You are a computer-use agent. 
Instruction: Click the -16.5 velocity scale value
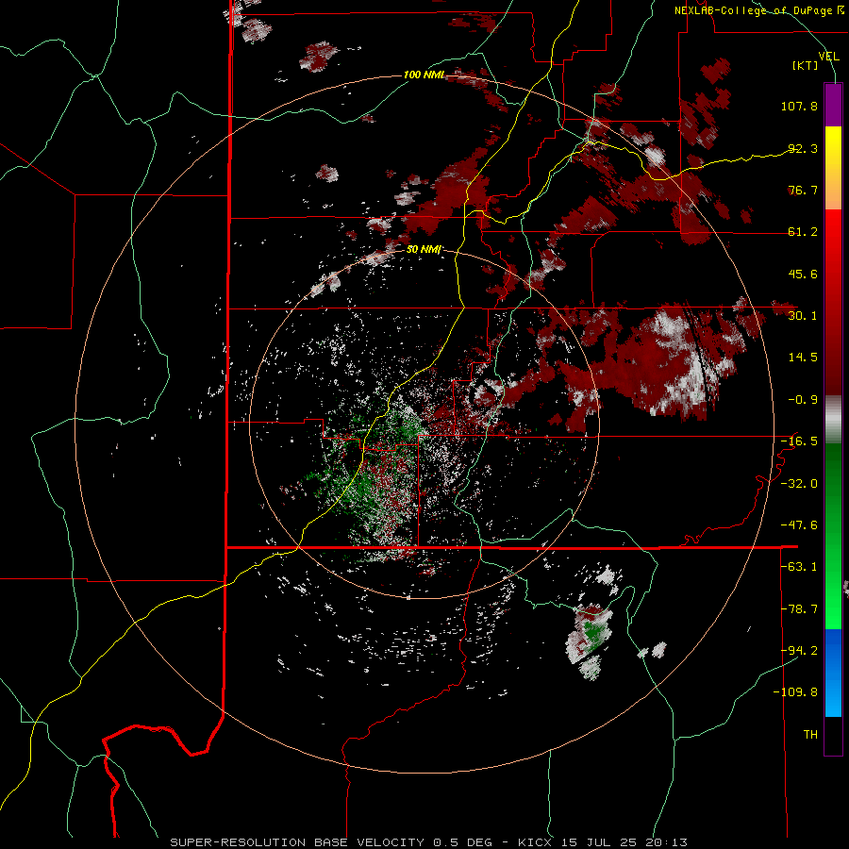(x=799, y=441)
